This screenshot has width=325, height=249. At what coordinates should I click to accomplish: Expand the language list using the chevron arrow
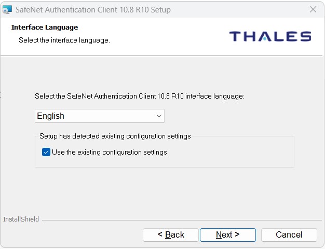[x=159, y=116]
